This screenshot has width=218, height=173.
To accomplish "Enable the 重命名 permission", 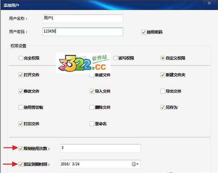I will click(x=92, y=124).
